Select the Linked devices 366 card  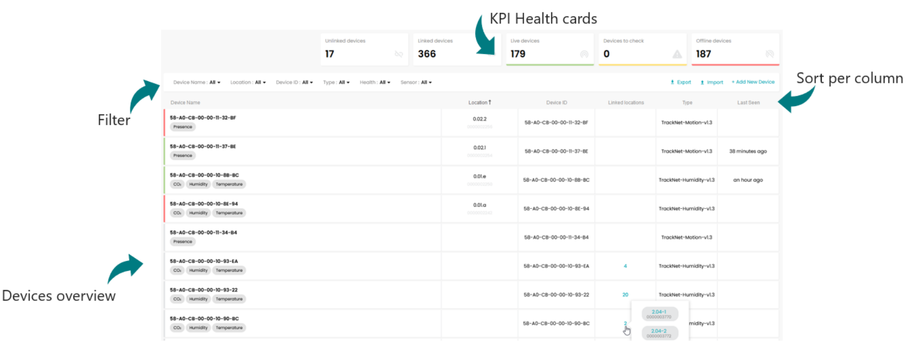click(457, 49)
